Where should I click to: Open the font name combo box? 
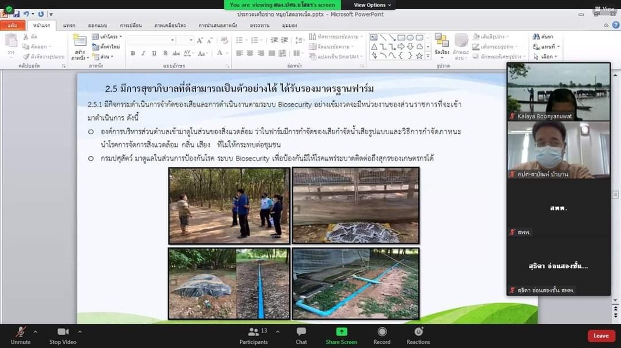pos(151,40)
